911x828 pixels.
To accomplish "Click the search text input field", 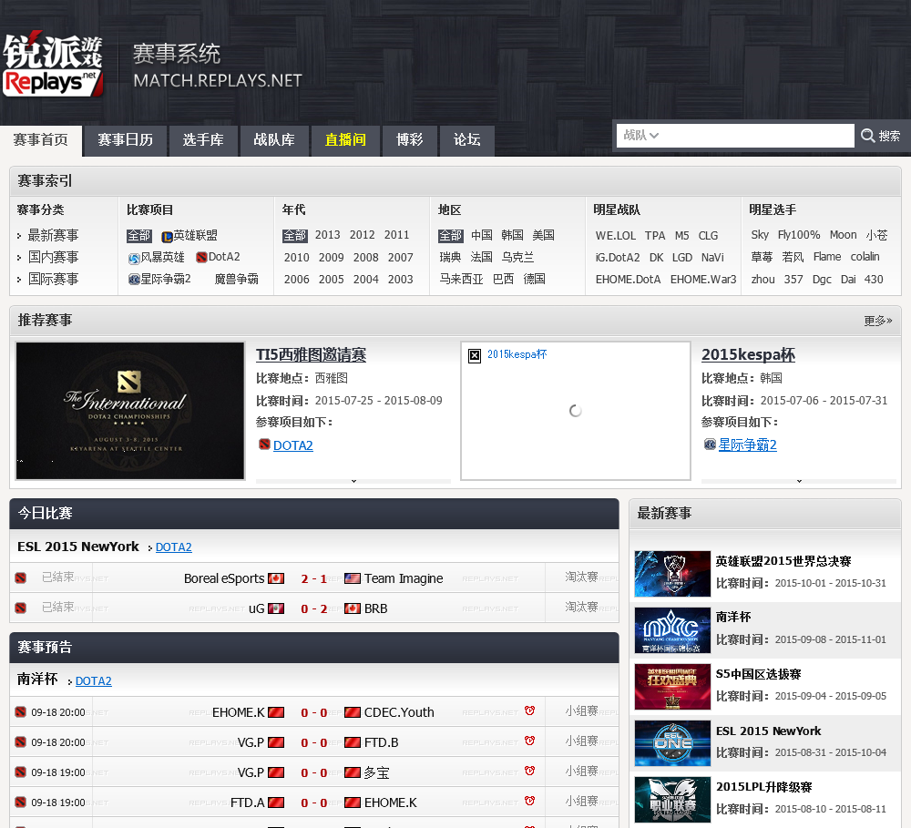I will (758, 136).
